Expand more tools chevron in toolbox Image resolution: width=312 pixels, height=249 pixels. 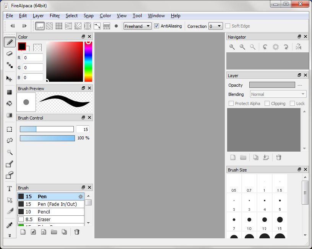tap(10, 236)
